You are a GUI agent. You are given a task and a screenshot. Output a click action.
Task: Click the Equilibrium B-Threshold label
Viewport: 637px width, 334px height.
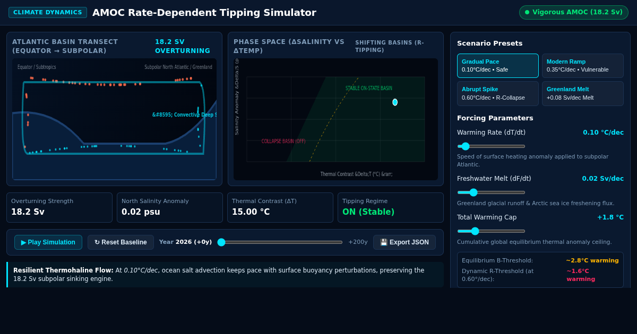[497, 260]
